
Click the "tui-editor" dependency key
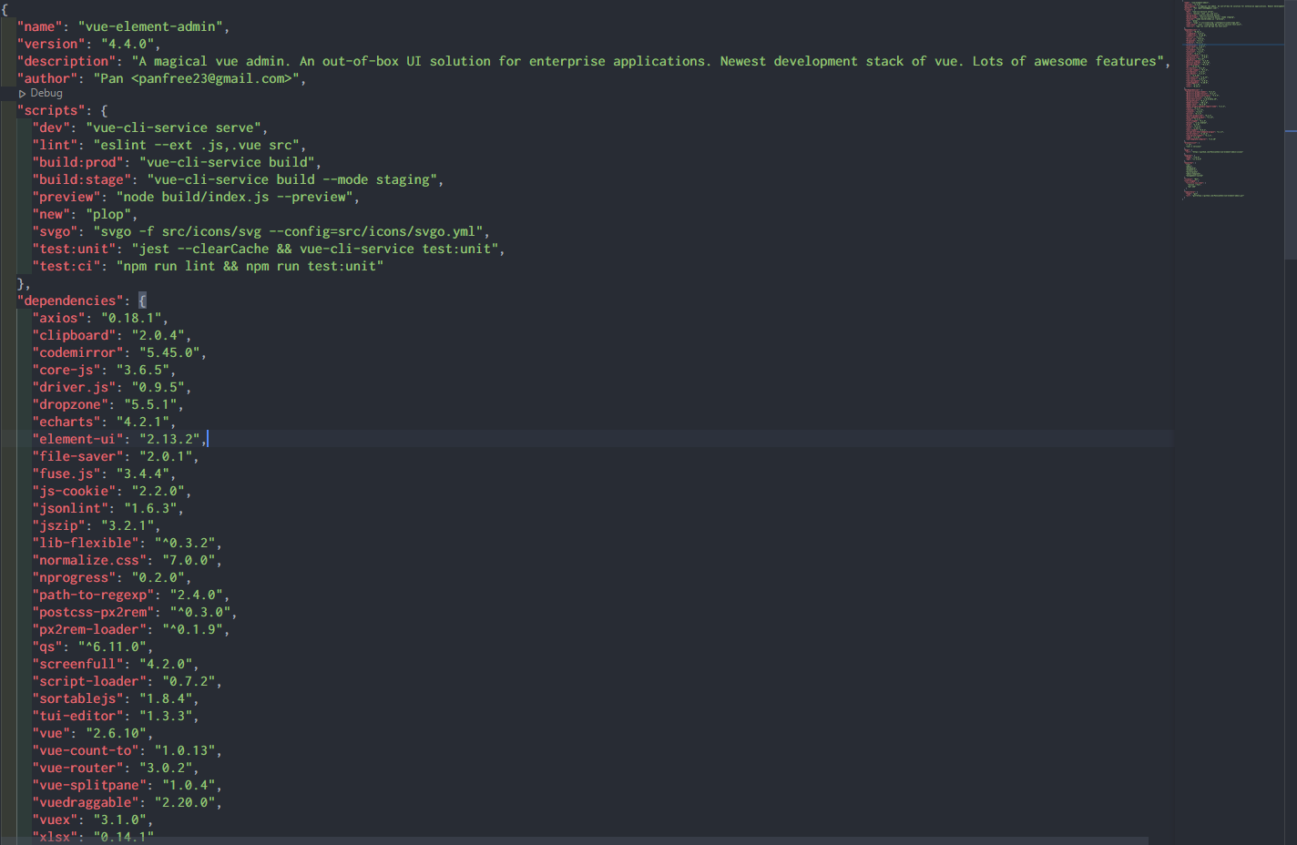coord(78,716)
